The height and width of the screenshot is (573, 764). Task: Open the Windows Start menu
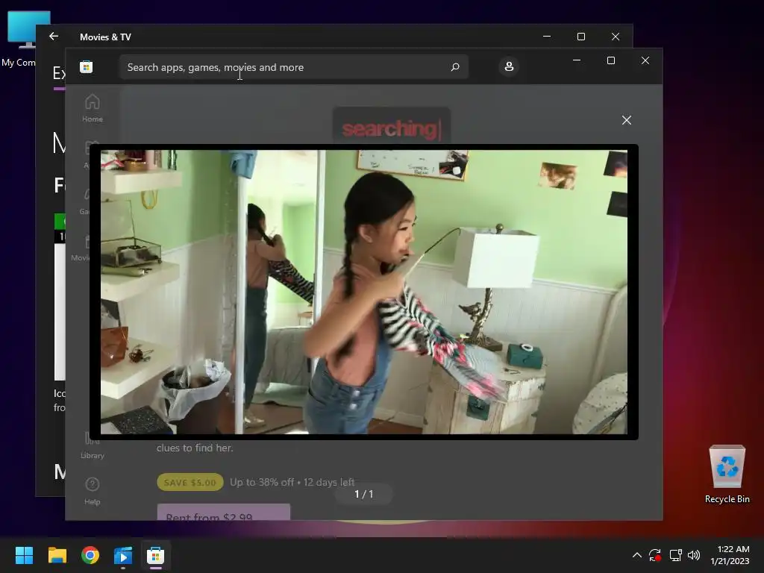[24, 555]
